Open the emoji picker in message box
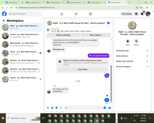Image resolution: width=154 pixels, height=123 pixels. pos(105,108)
